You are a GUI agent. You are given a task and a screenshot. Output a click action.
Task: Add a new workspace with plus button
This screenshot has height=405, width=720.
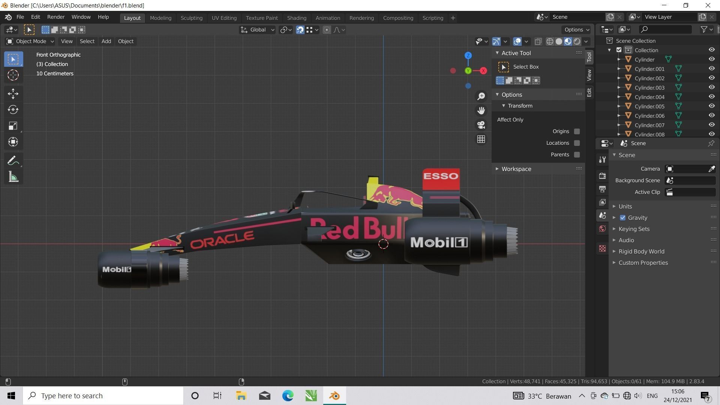pos(453,18)
